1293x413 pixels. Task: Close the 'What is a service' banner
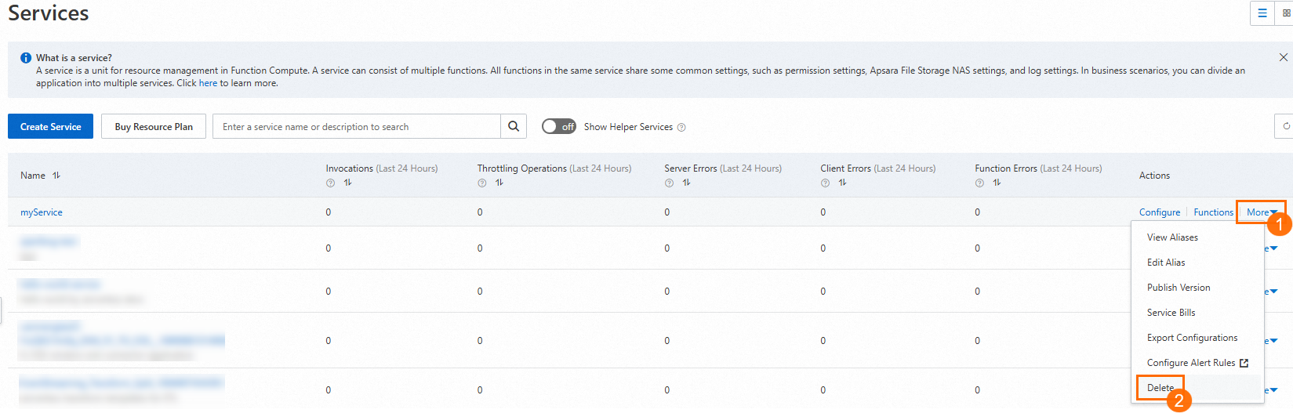(x=1284, y=57)
